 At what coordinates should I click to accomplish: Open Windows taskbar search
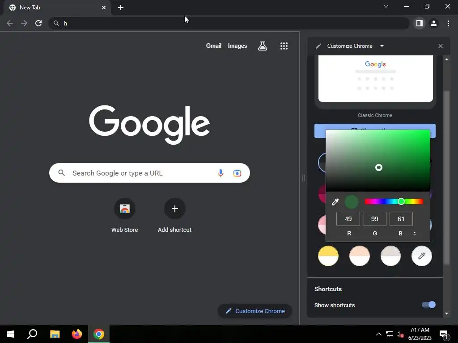click(x=32, y=334)
